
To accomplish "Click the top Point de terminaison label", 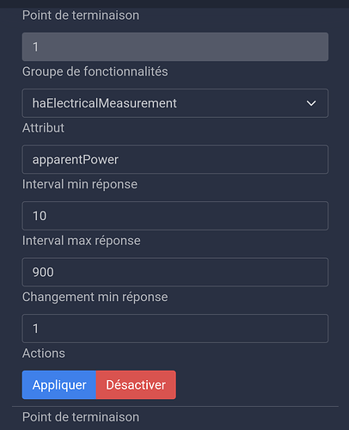I will [x=81, y=15].
